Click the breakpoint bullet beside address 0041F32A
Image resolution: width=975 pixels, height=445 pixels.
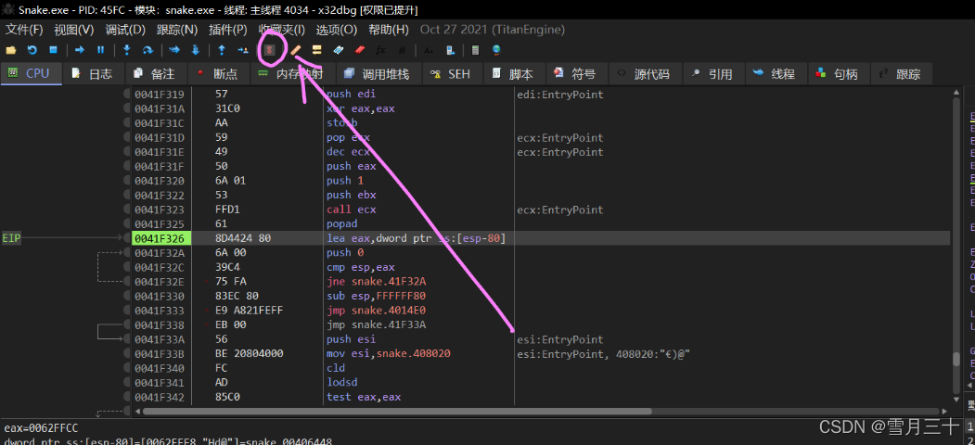(x=127, y=253)
